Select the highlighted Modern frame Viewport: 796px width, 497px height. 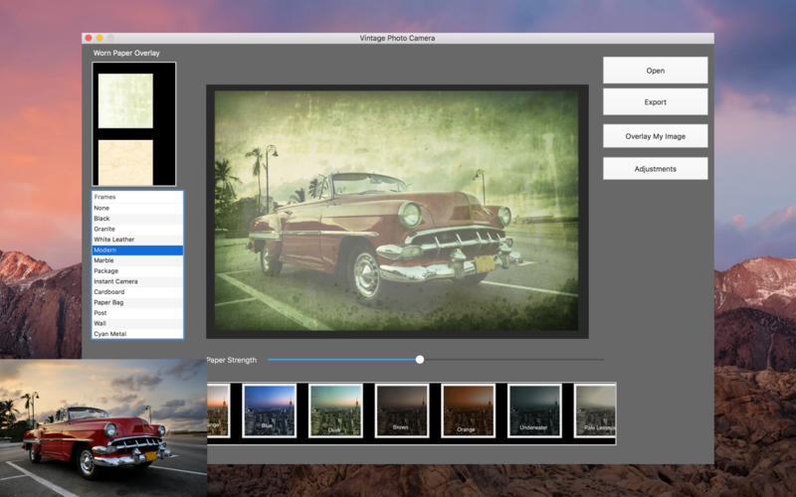click(x=137, y=250)
